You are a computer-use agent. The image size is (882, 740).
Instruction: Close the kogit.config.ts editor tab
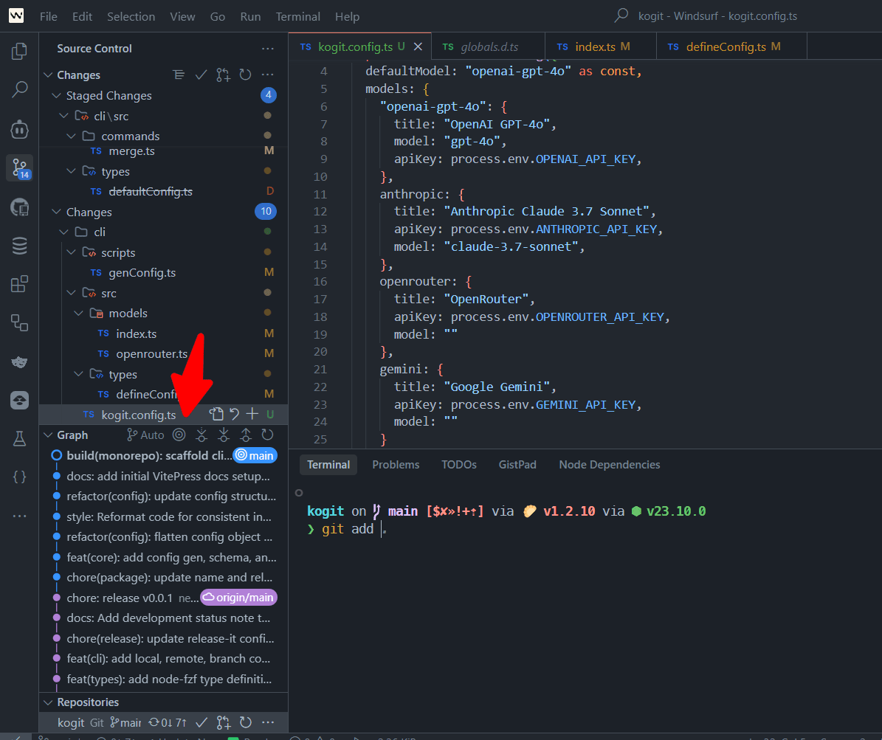(x=418, y=46)
